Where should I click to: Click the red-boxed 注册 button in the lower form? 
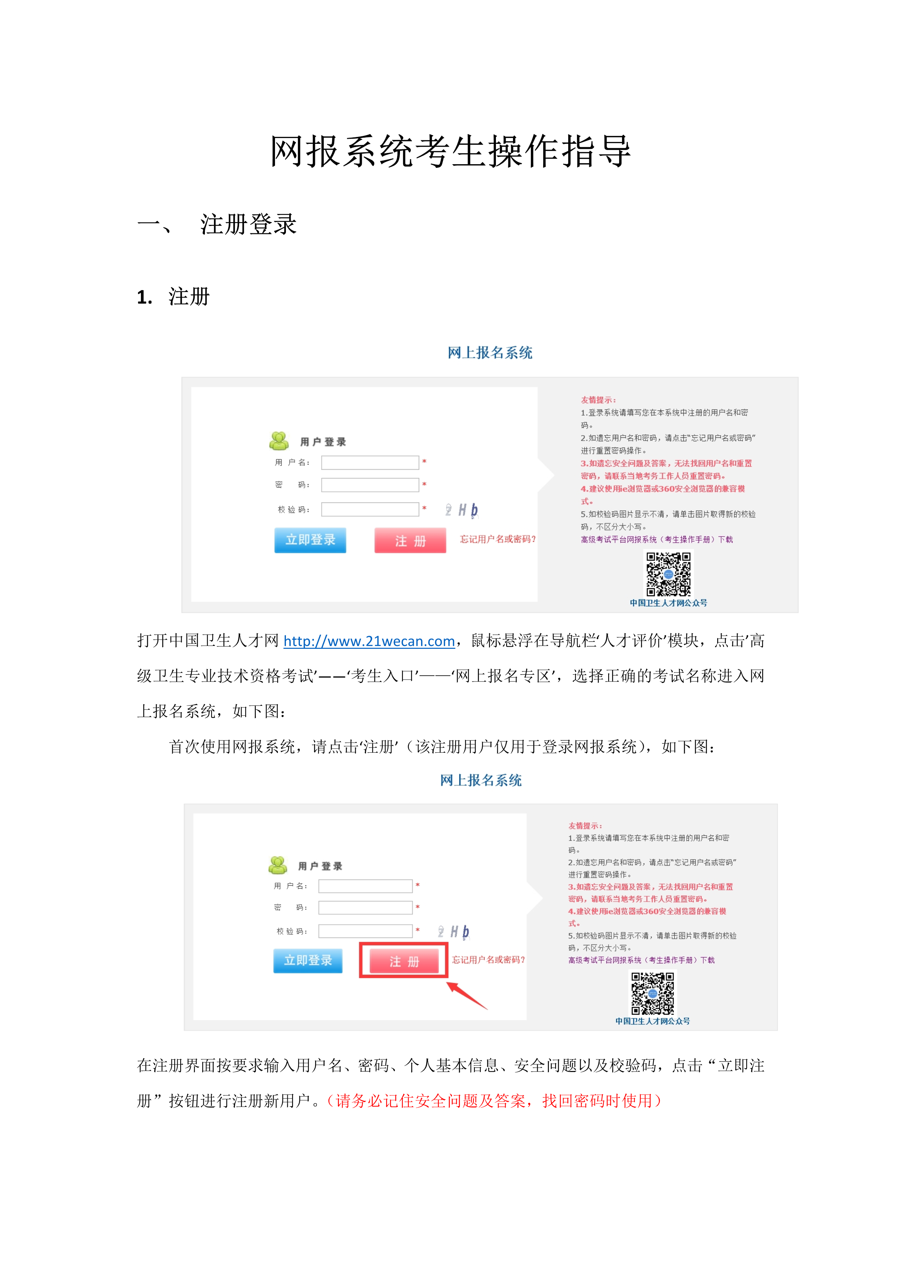(404, 961)
